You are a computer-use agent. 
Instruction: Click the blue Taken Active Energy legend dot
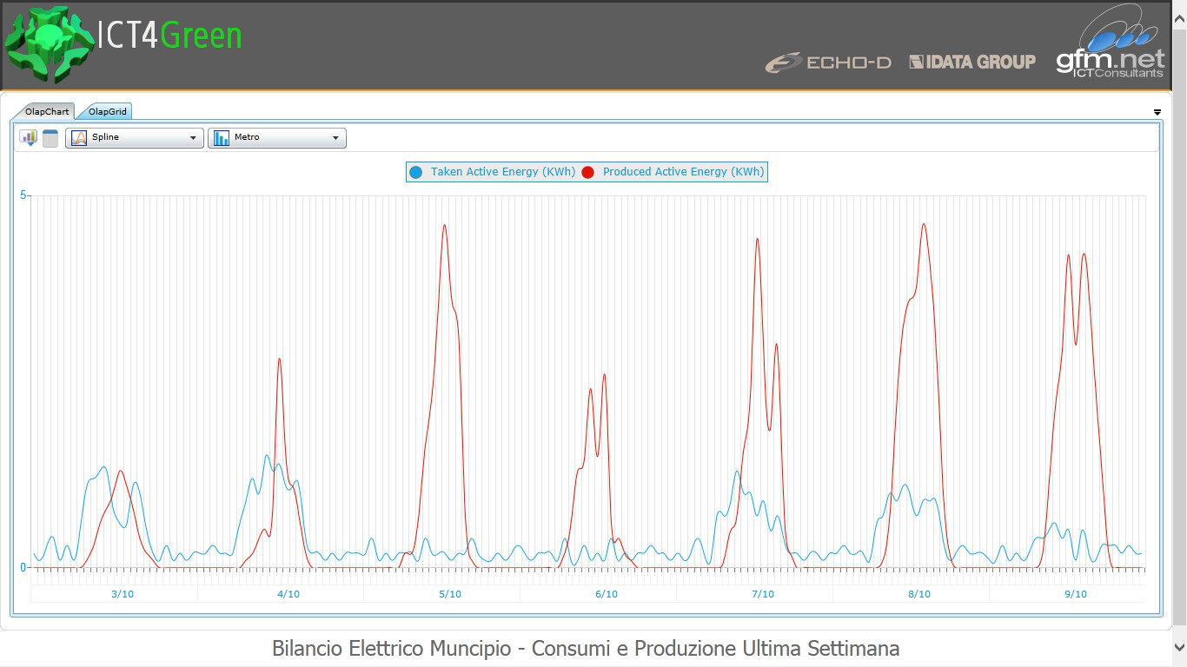coord(415,172)
